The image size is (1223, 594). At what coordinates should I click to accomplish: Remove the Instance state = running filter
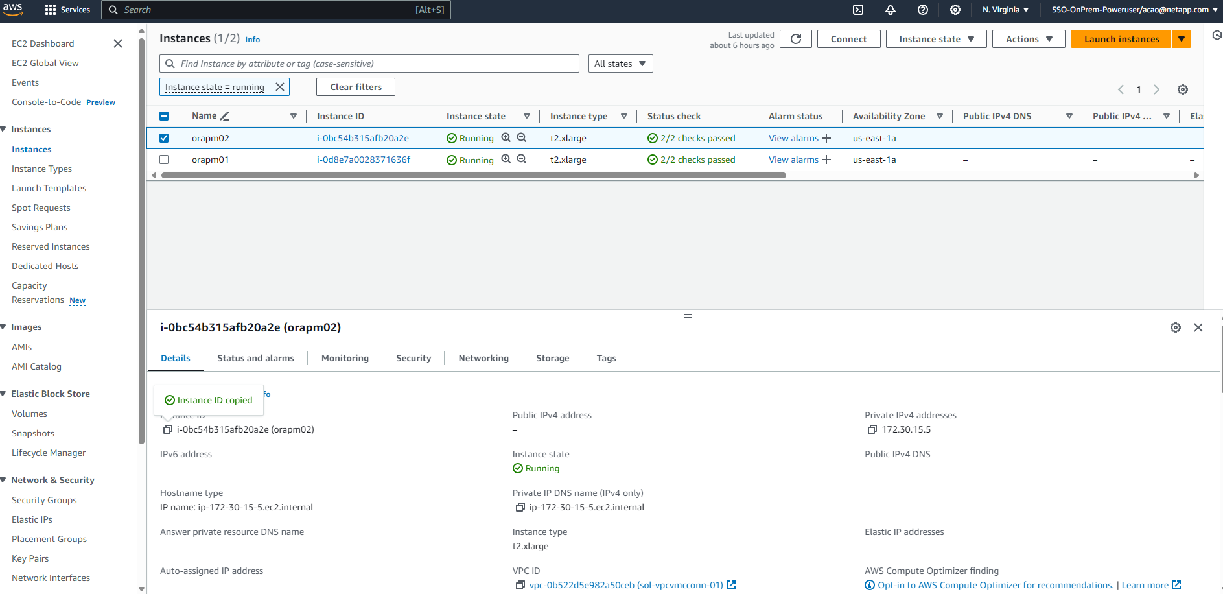point(280,87)
